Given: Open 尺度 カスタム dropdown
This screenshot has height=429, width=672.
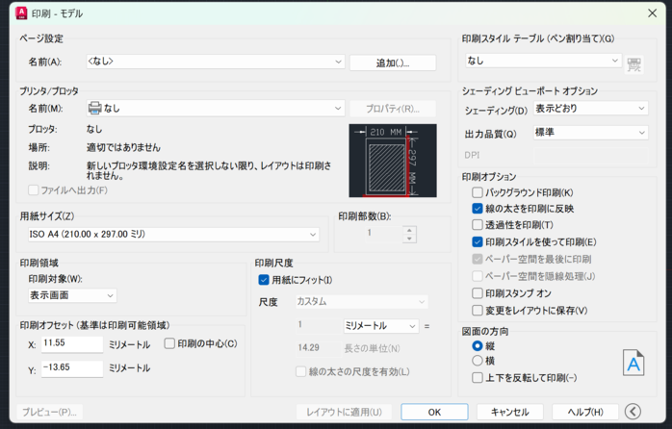Looking at the screenshot, I should [x=362, y=301].
